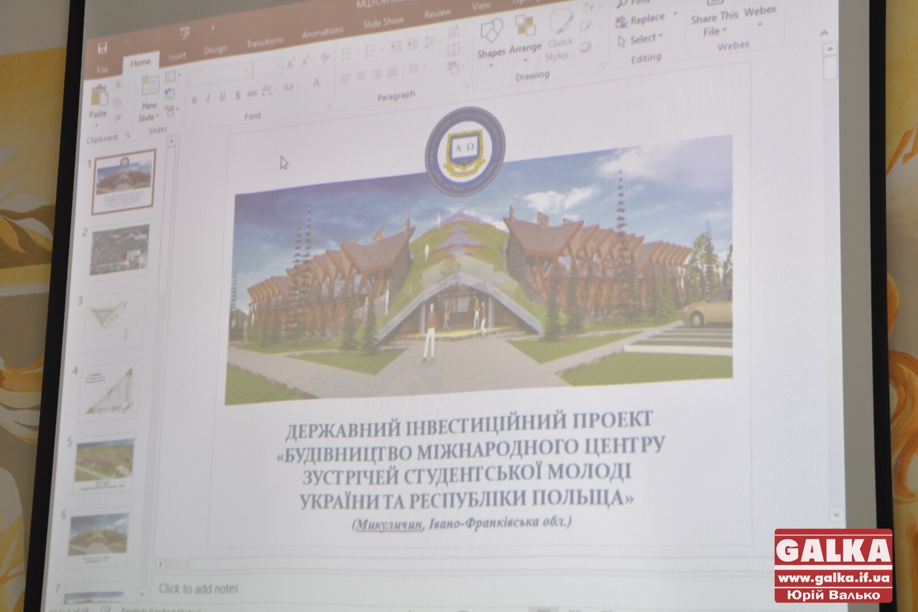The height and width of the screenshot is (612, 918).
Task: Open the Transitions tab
Action: click(x=265, y=42)
